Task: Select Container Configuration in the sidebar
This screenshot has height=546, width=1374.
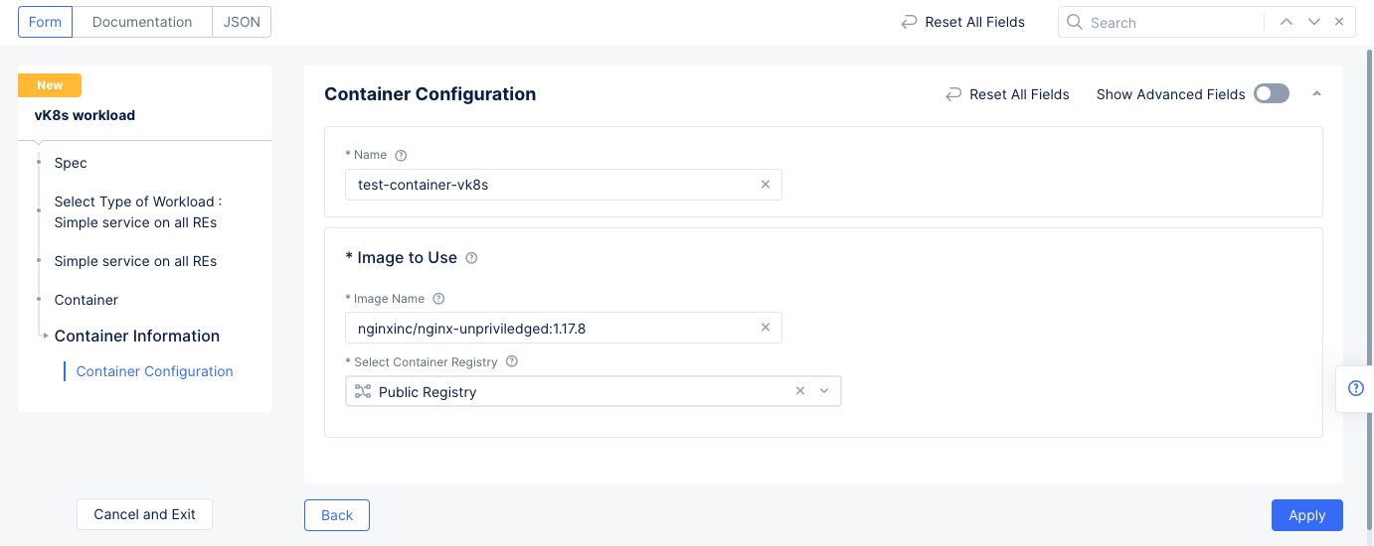Action: point(154,371)
